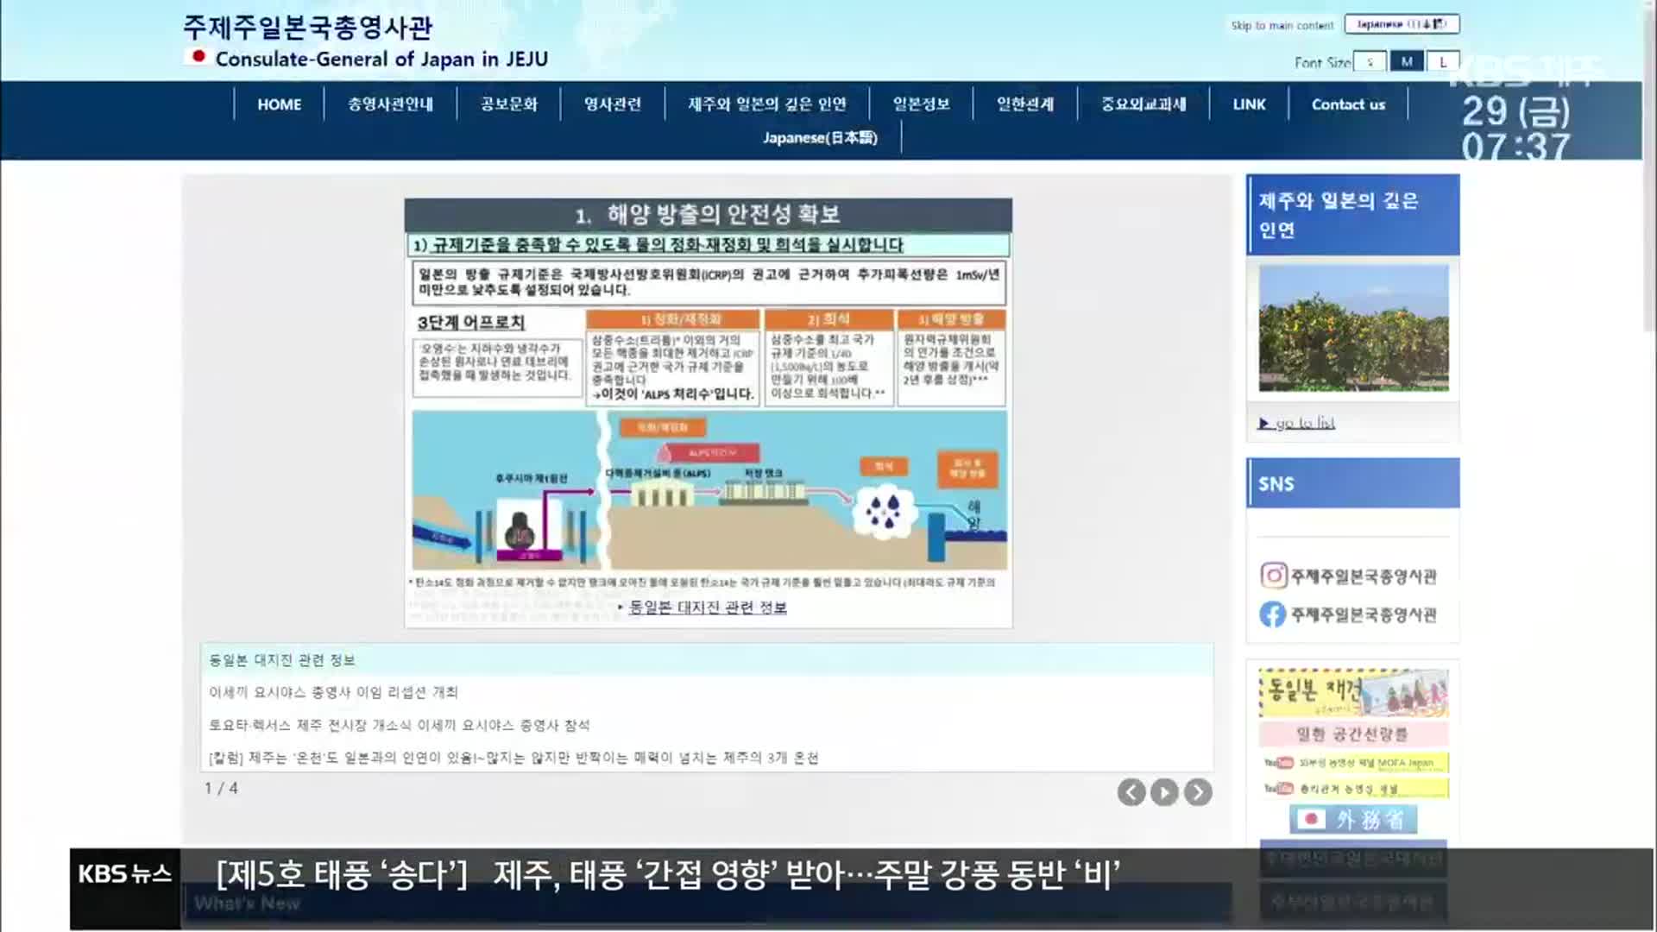Go to next slide arrow
Viewport: 1657px width, 932px height.
coord(1198,792)
